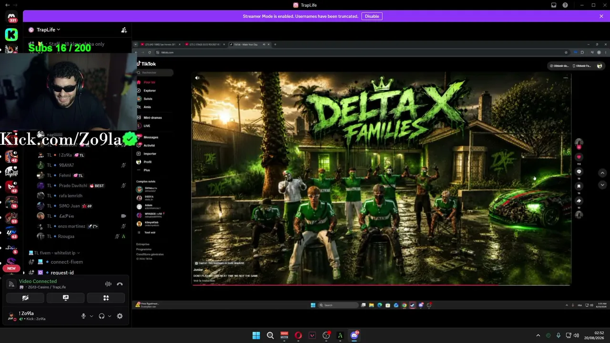Open the server icon with badge 53
The width and height of the screenshot is (610, 343).
point(11,218)
